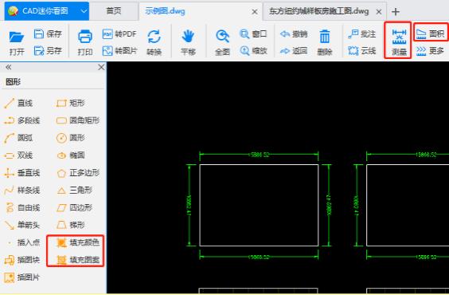Select the 多段线 polyline tool
The height and width of the screenshot is (295, 449).
[x=21, y=120]
